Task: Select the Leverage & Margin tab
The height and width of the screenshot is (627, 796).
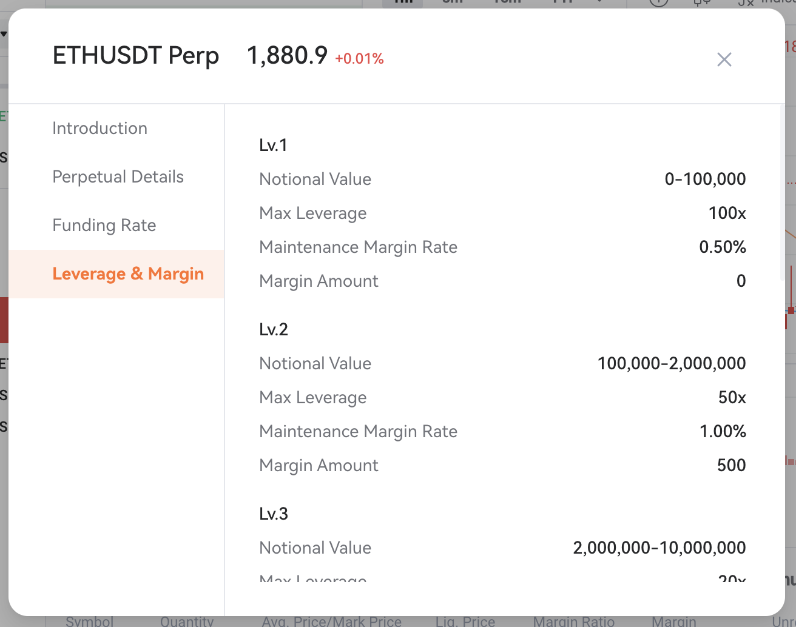Action: [x=128, y=273]
